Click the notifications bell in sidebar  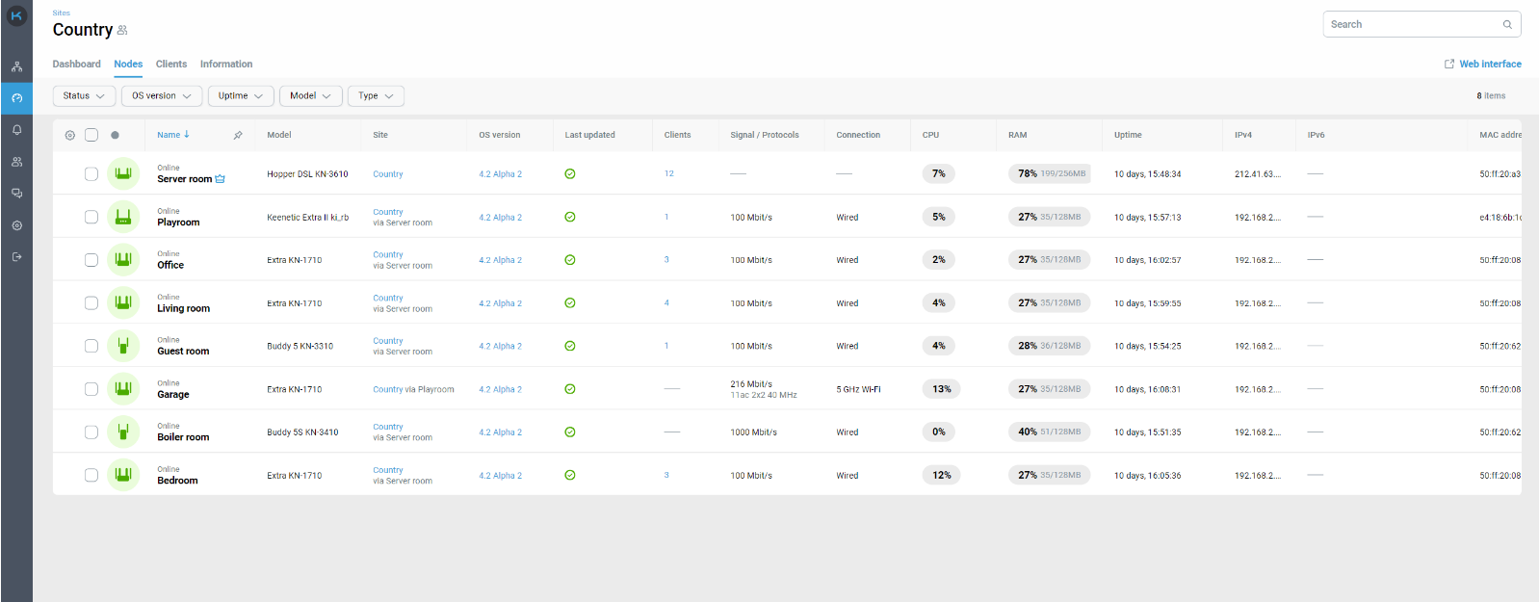point(16,130)
